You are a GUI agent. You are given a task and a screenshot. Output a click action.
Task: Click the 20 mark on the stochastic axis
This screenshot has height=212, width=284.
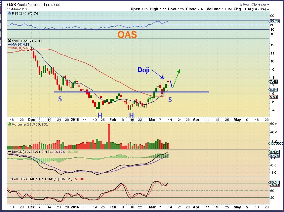tap(272, 198)
